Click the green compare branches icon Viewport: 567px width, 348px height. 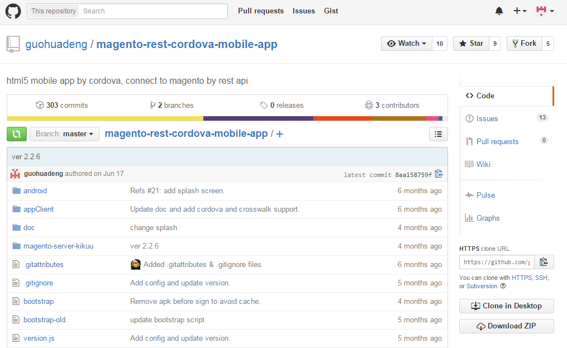click(17, 134)
